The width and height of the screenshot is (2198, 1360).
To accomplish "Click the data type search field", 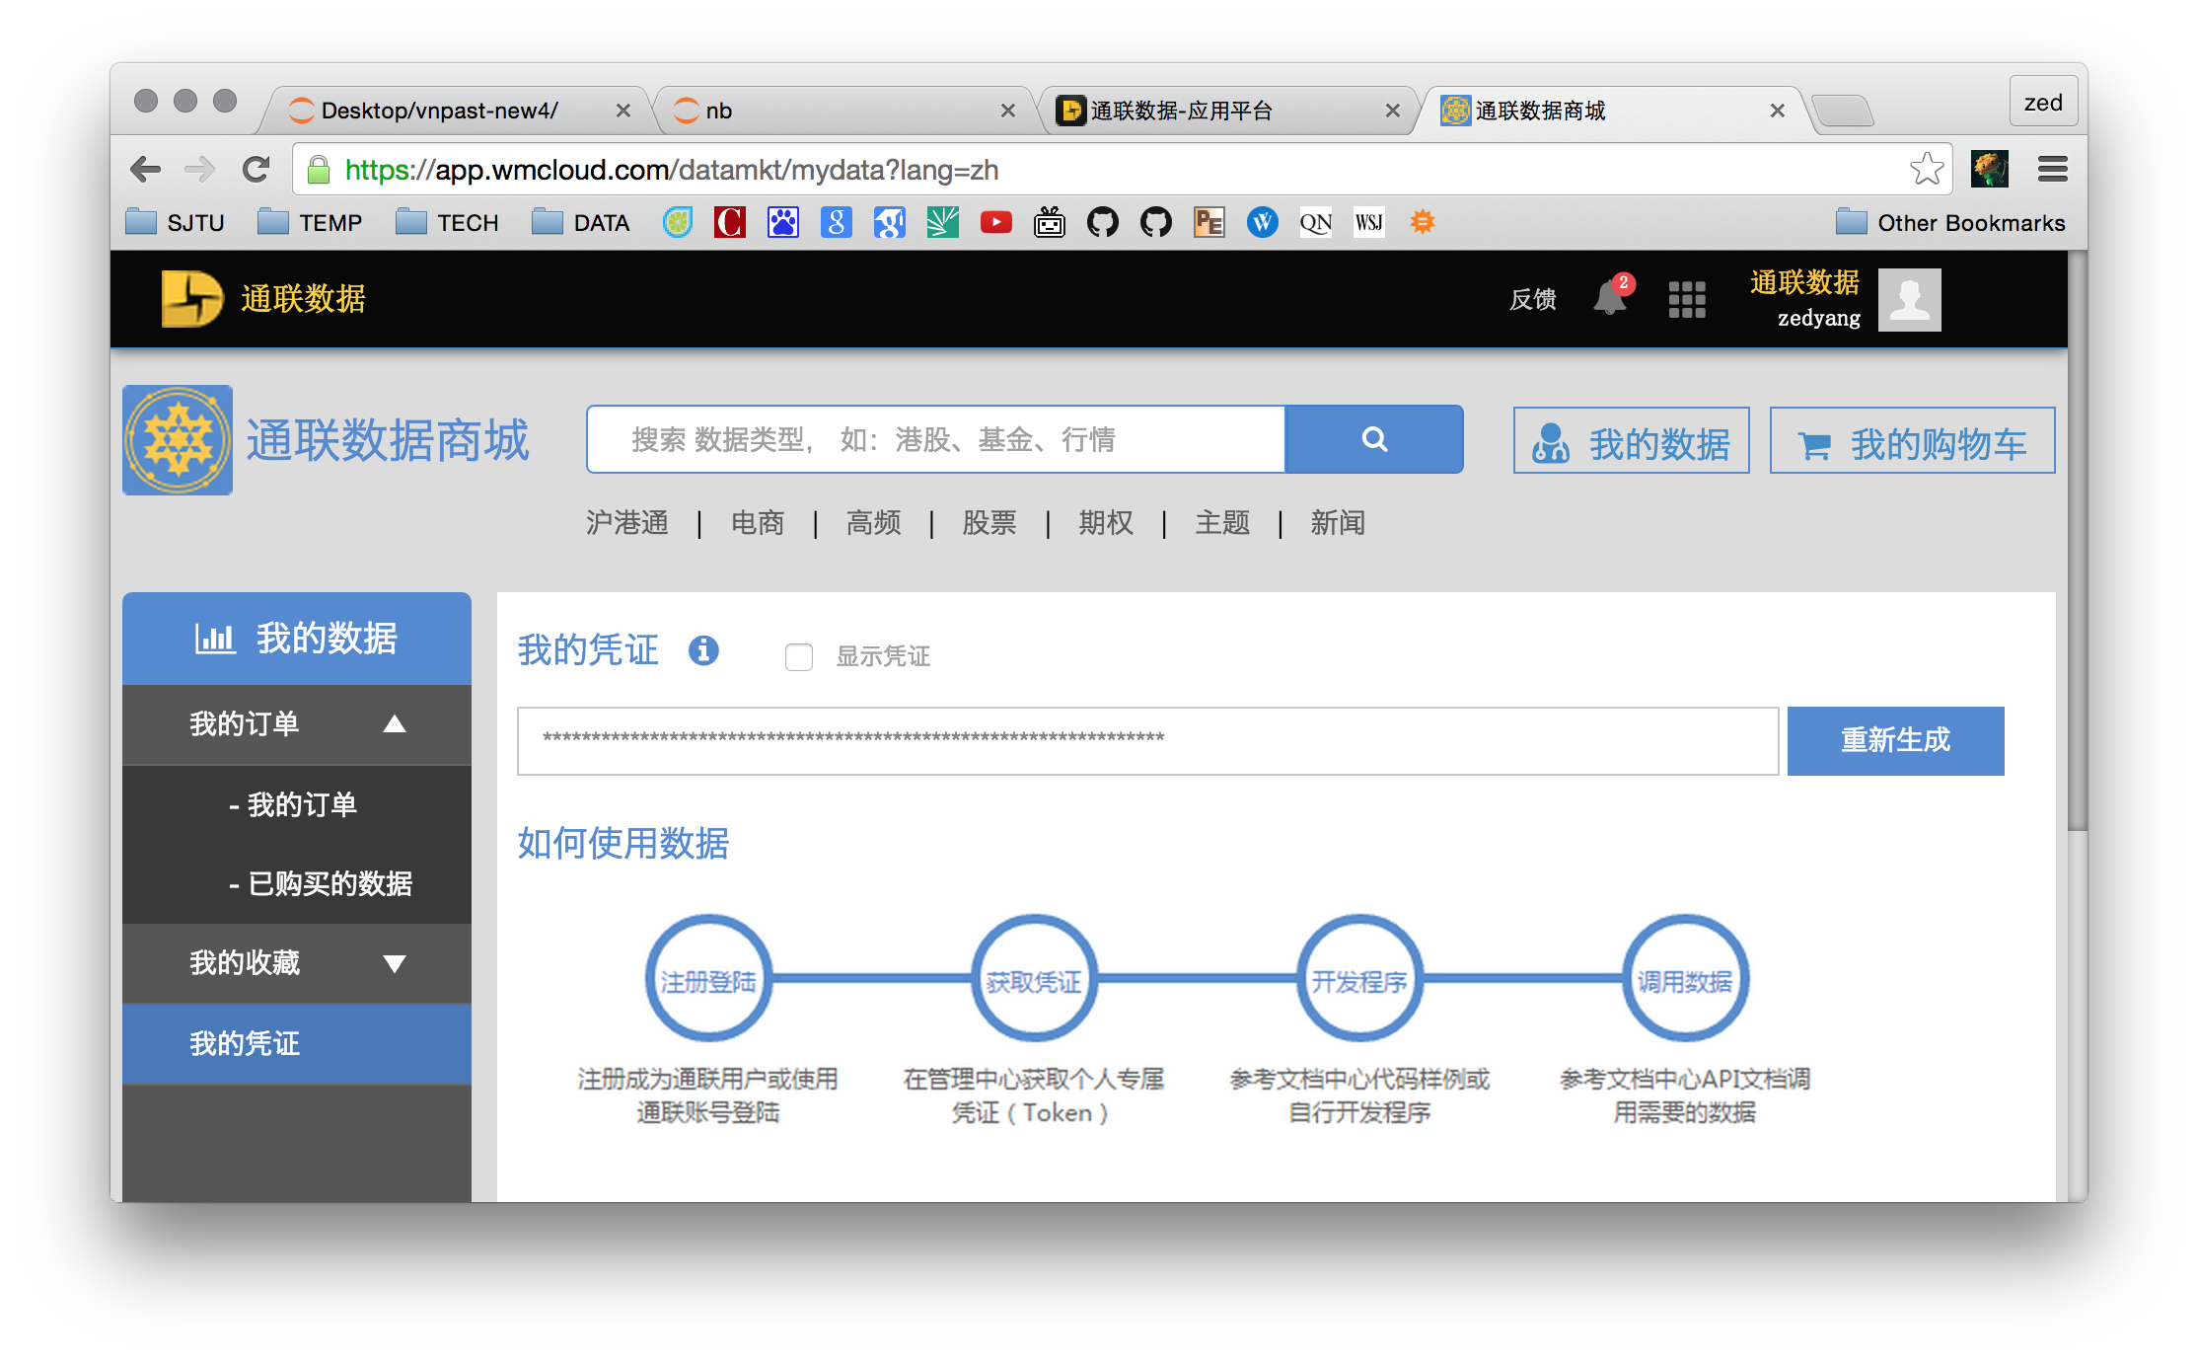I will (937, 439).
